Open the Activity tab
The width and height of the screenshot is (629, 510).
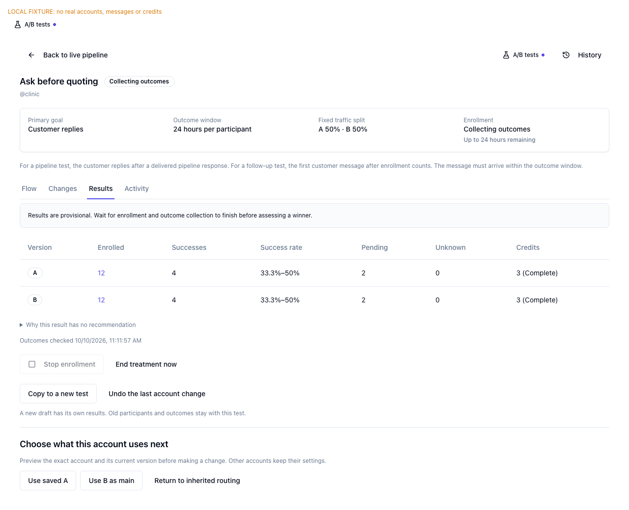[x=137, y=188]
